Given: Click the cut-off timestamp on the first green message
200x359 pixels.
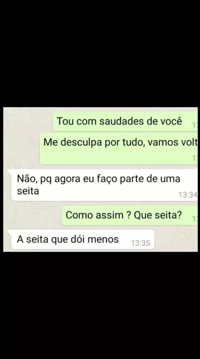Looking at the screenshot, I should point(195,125).
